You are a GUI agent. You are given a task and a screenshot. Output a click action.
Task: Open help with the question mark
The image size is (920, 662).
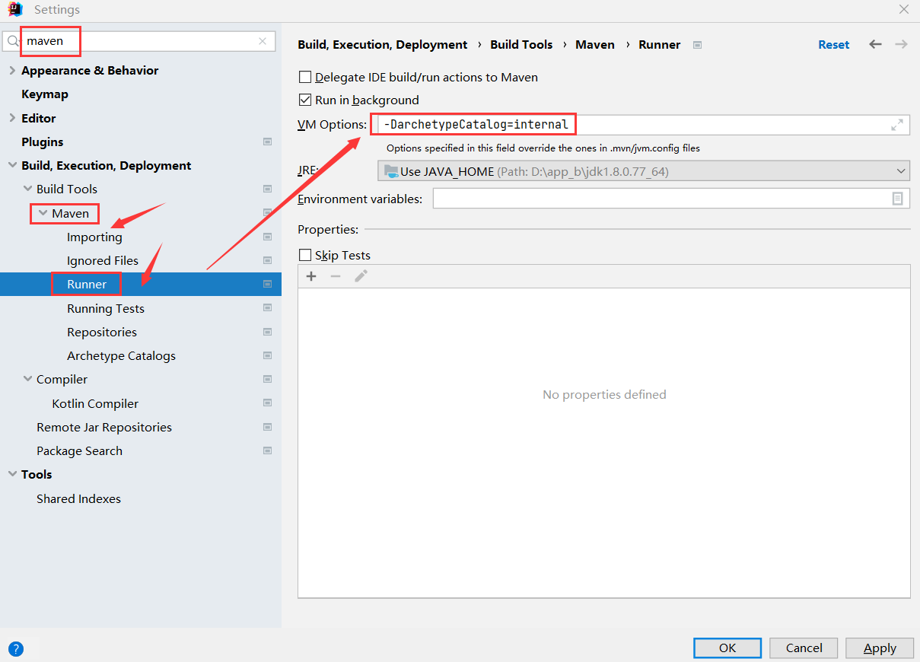coord(16,649)
